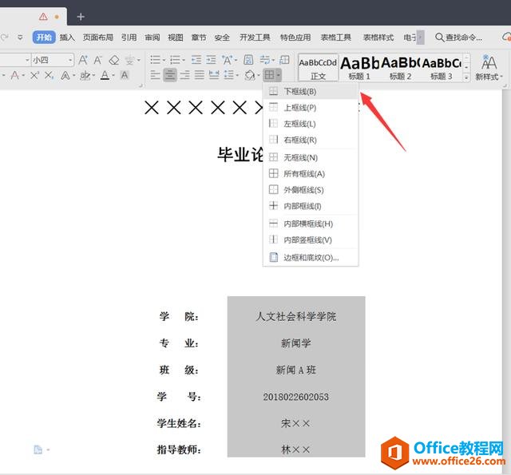Screen dimensions: 511x475
Task: Apply the font color underlined A
Action: tap(105, 76)
